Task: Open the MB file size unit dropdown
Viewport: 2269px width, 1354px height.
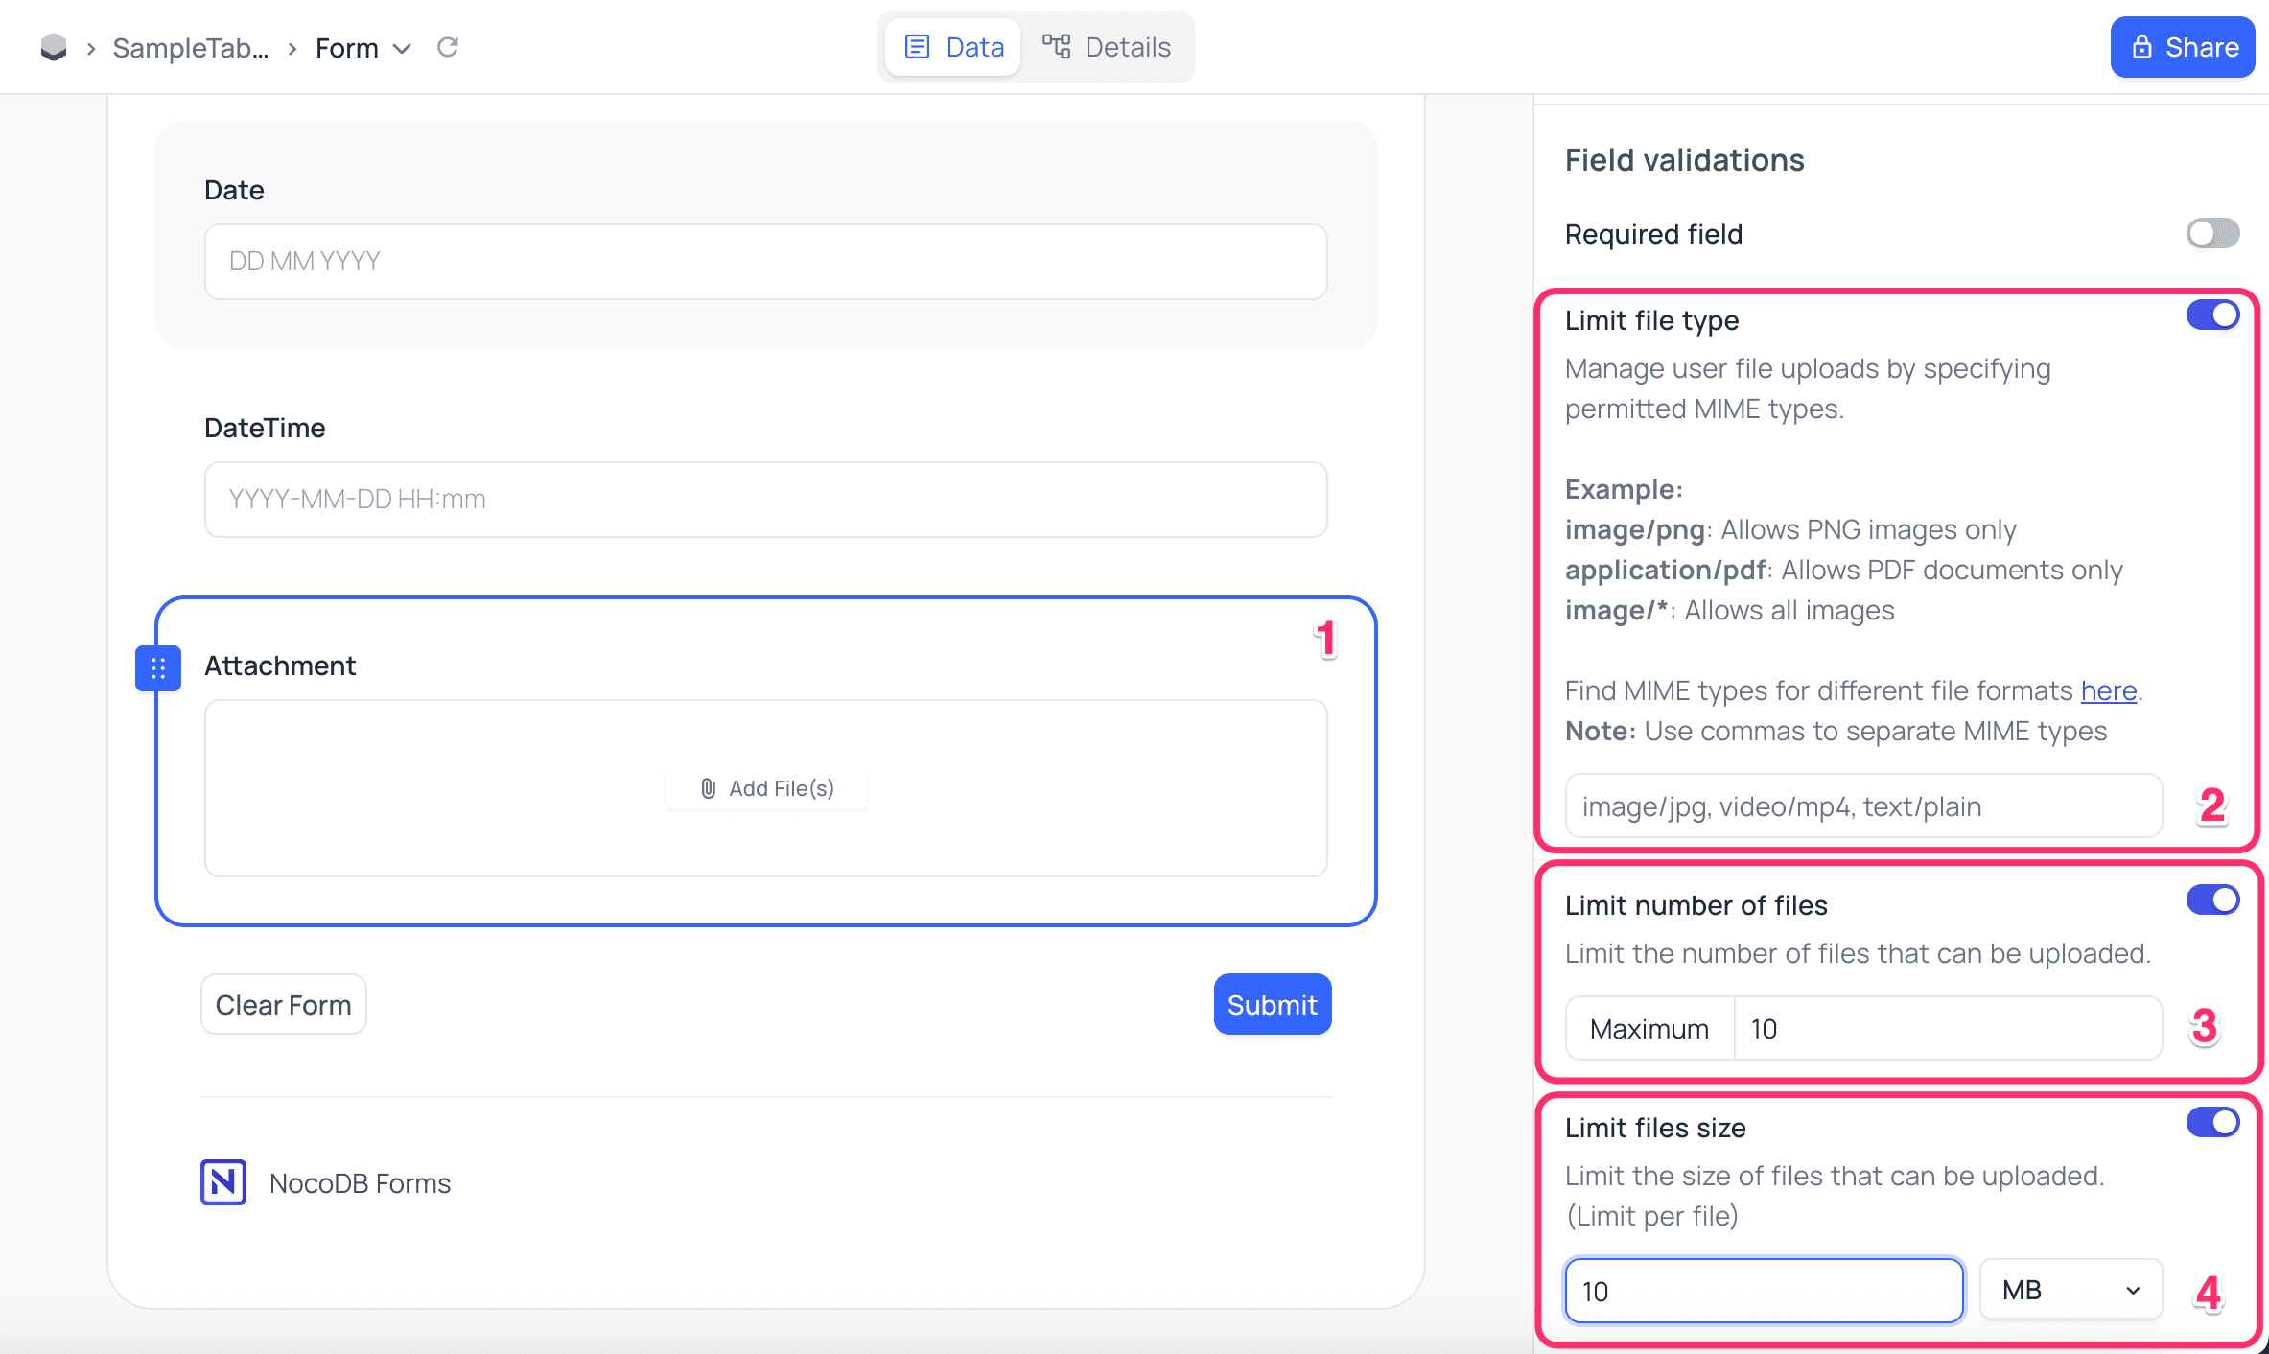Action: (2070, 1290)
